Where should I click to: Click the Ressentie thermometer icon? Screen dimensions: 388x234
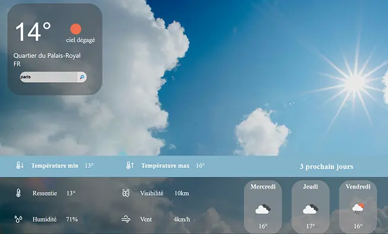[x=18, y=193]
